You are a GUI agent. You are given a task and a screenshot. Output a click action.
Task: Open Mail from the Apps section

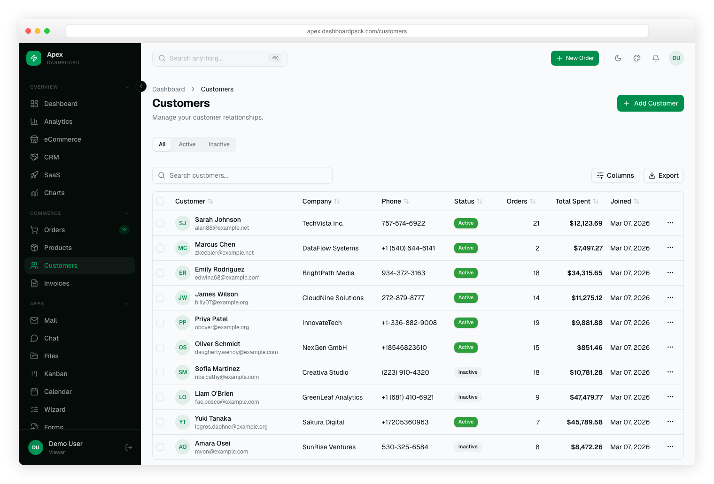[50, 320]
